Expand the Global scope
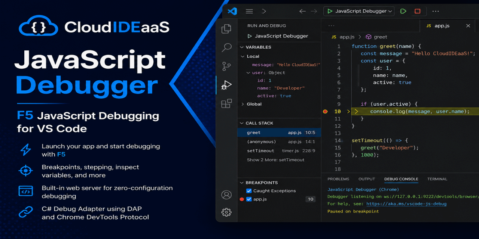This screenshot has height=239, width=479. point(243,104)
